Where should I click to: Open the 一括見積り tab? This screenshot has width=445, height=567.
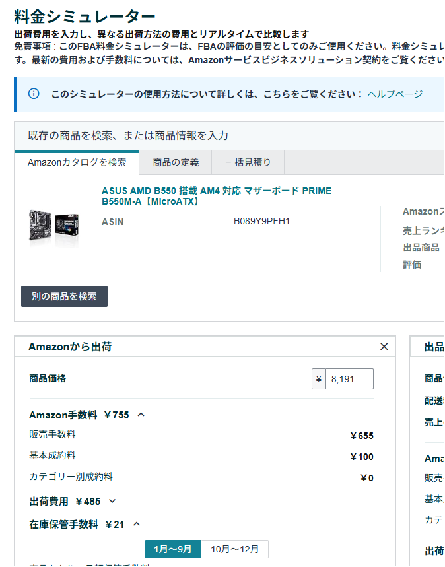pos(248,162)
